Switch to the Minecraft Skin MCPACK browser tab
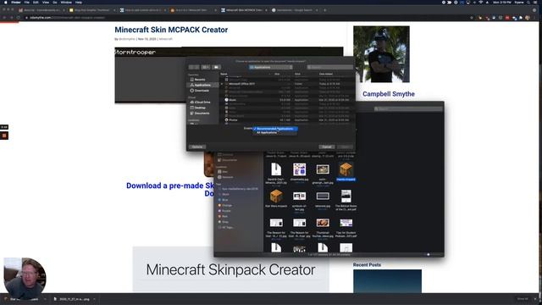Screen dimensions: 542x305 click(244, 10)
